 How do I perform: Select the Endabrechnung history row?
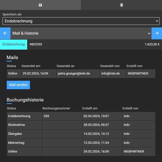[x=81, y=116]
